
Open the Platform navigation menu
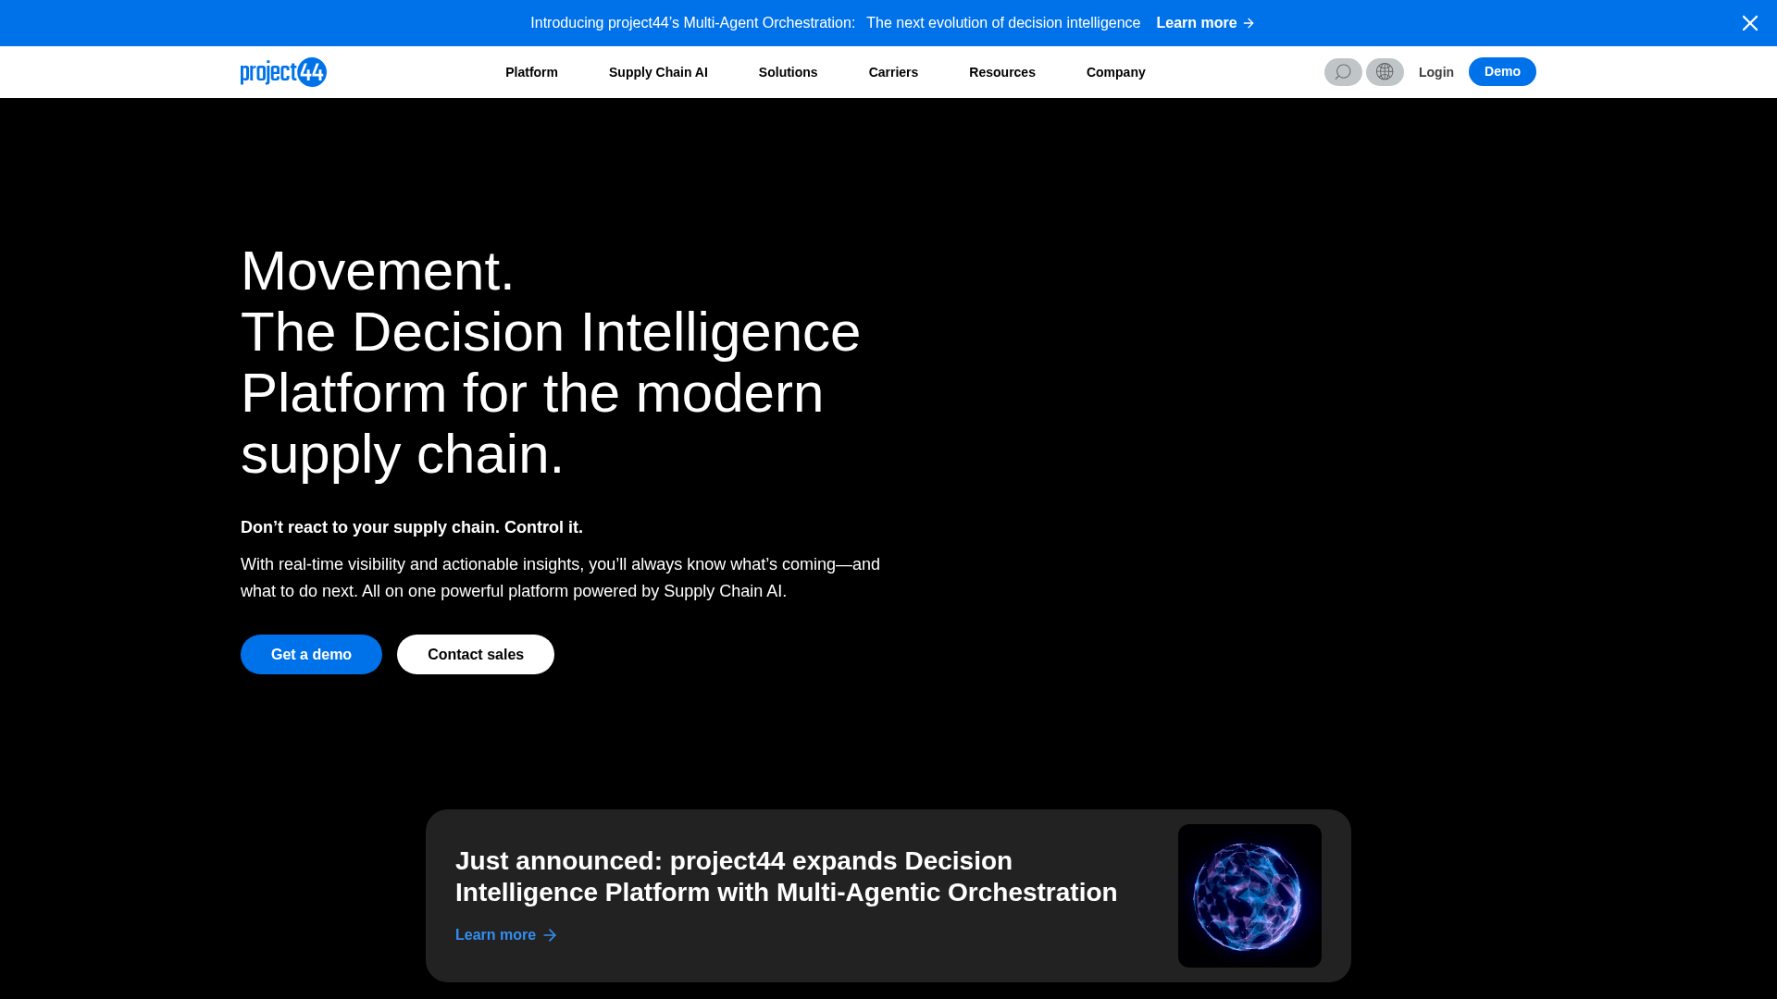click(531, 71)
